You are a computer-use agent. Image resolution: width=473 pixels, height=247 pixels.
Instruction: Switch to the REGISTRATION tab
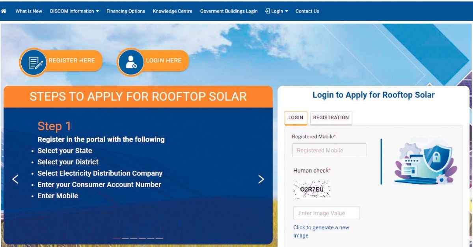point(331,118)
